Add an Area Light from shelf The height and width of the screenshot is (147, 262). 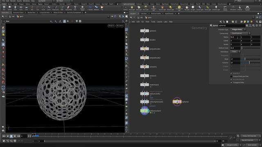[146, 8]
